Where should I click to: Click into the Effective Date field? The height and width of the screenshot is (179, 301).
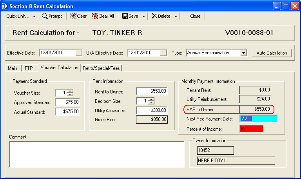[58, 53]
